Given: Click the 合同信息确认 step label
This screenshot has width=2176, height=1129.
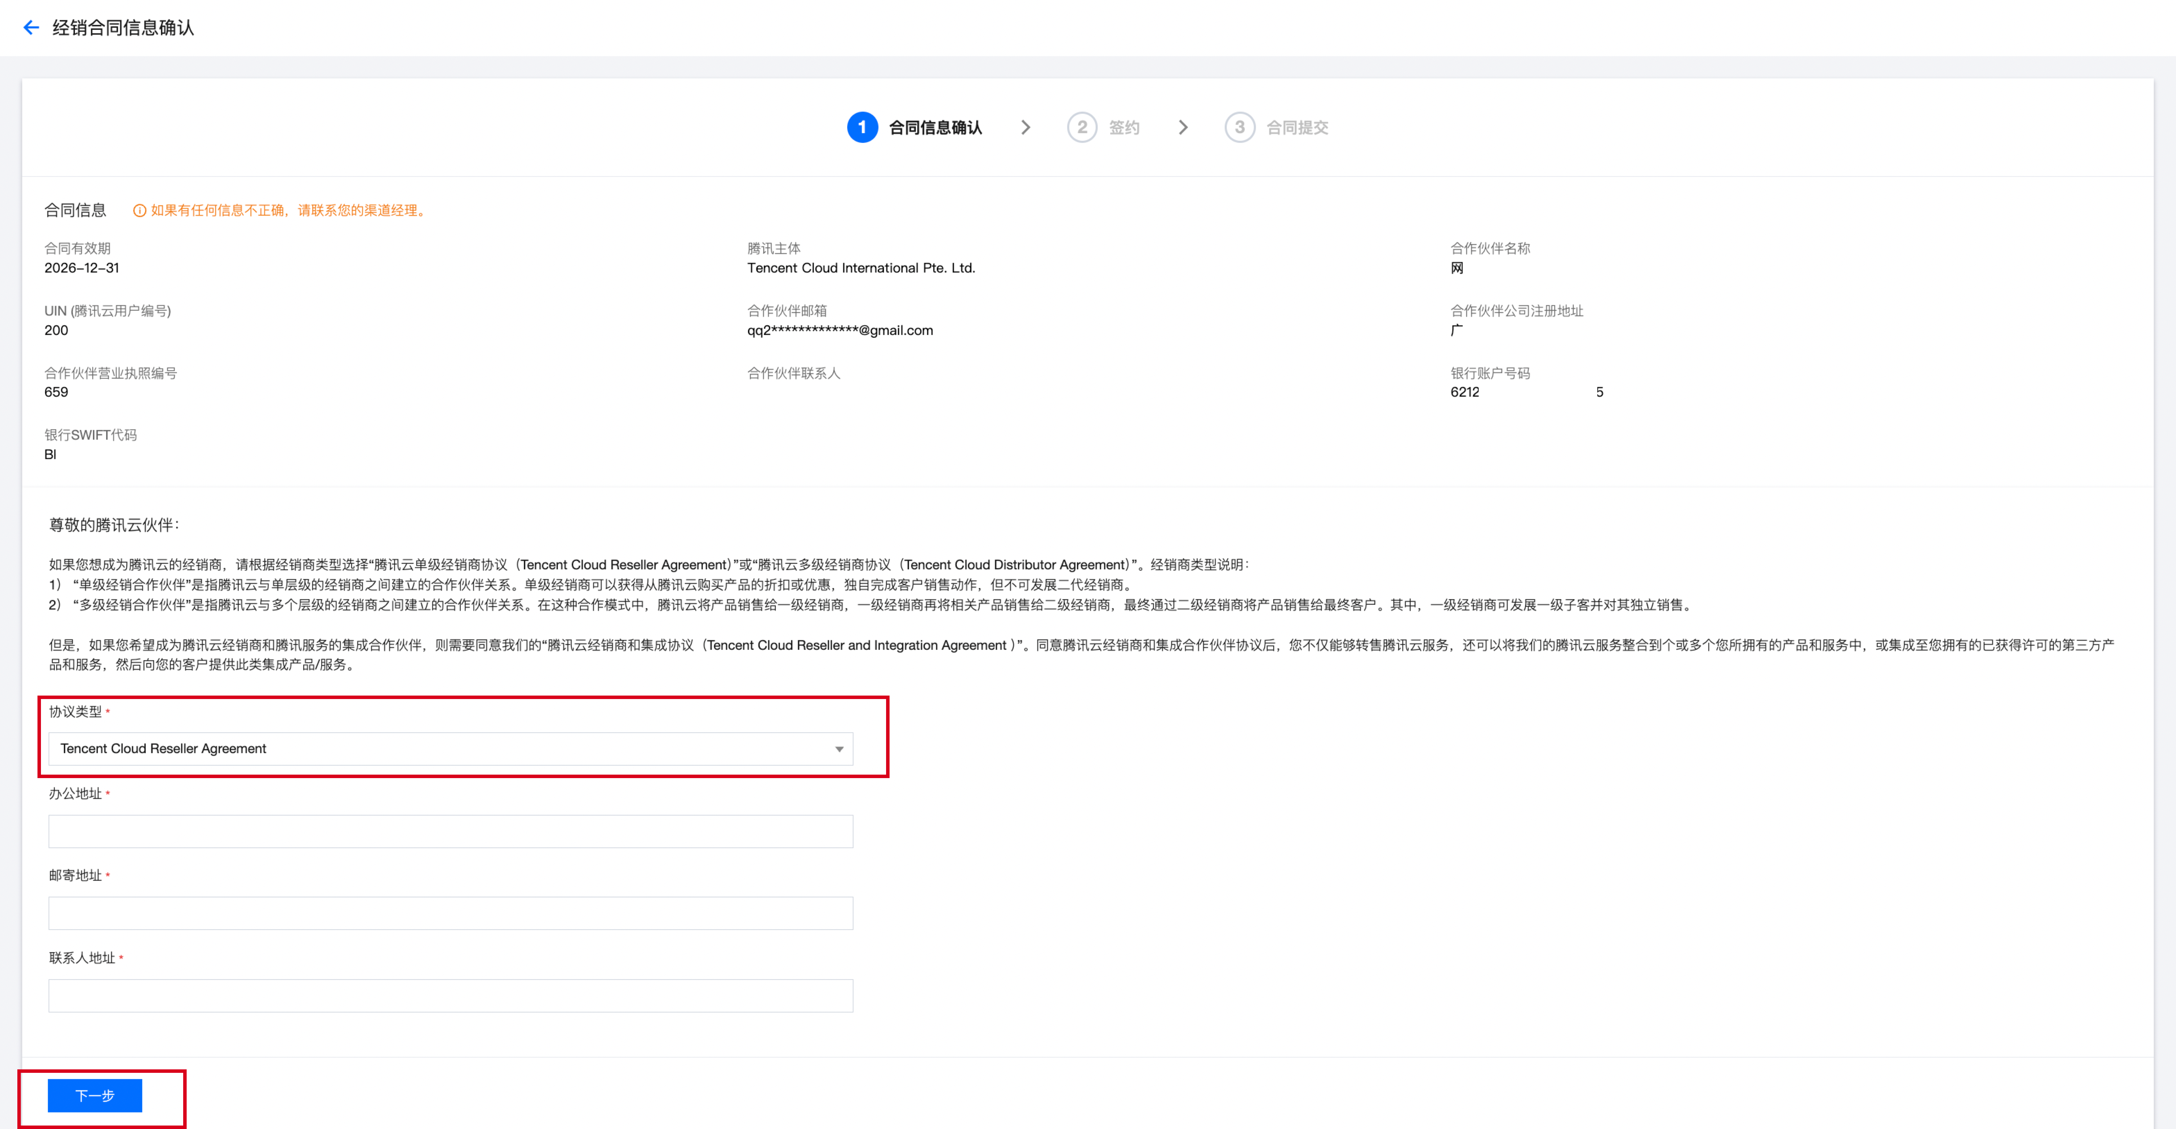Looking at the screenshot, I should pyautogui.click(x=935, y=128).
